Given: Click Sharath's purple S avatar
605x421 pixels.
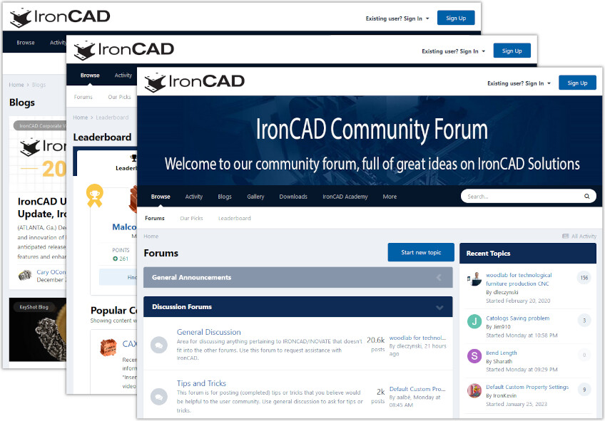Looking at the screenshot, I should 474,355.
